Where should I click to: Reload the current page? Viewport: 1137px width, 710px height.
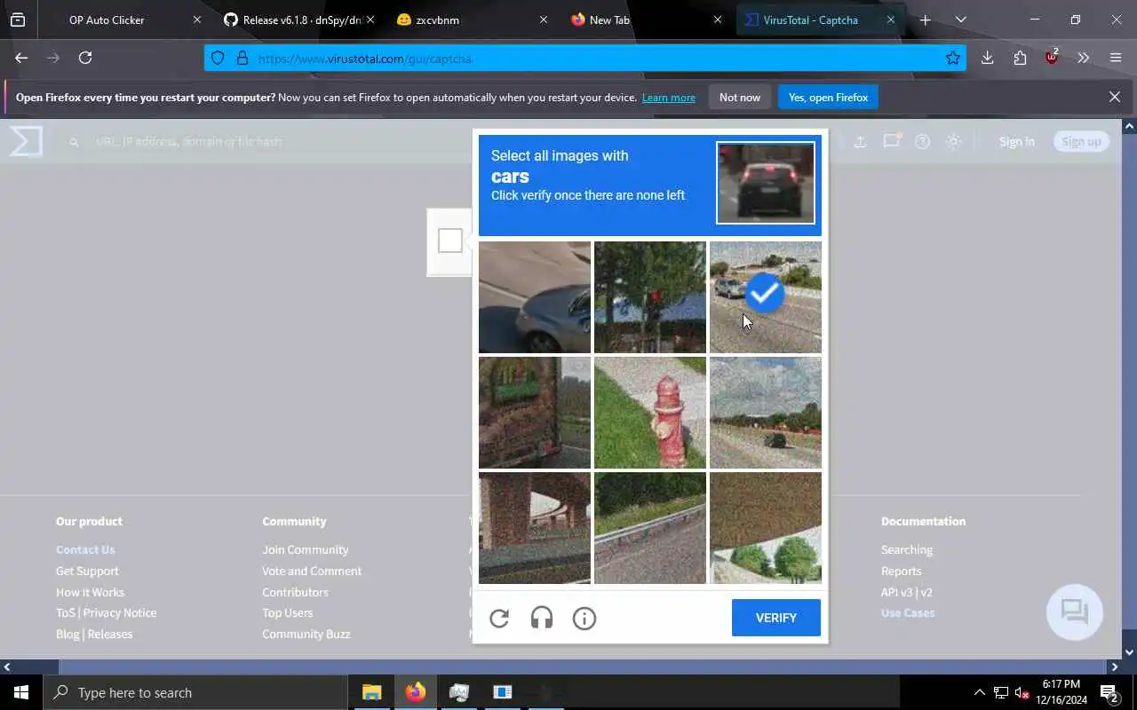[x=85, y=58]
